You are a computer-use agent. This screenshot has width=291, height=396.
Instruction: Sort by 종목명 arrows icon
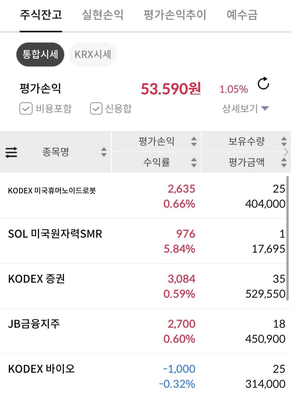pos(104,152)
